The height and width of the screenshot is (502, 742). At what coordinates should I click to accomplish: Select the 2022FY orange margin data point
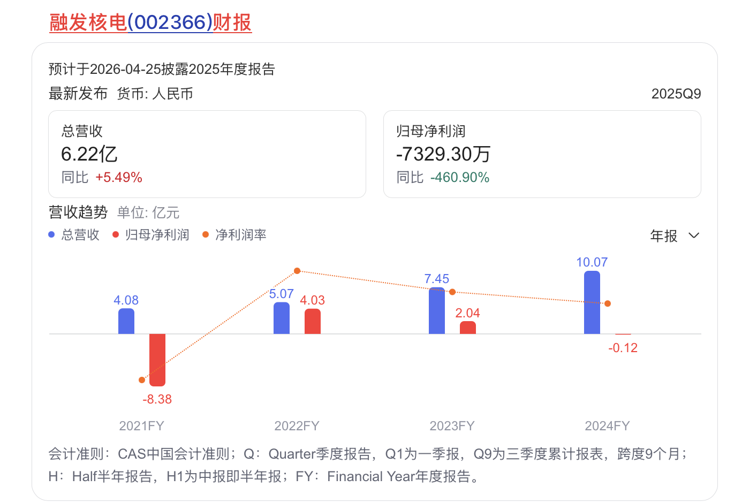297,271
